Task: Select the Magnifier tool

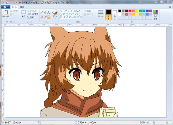Action: 49,17
